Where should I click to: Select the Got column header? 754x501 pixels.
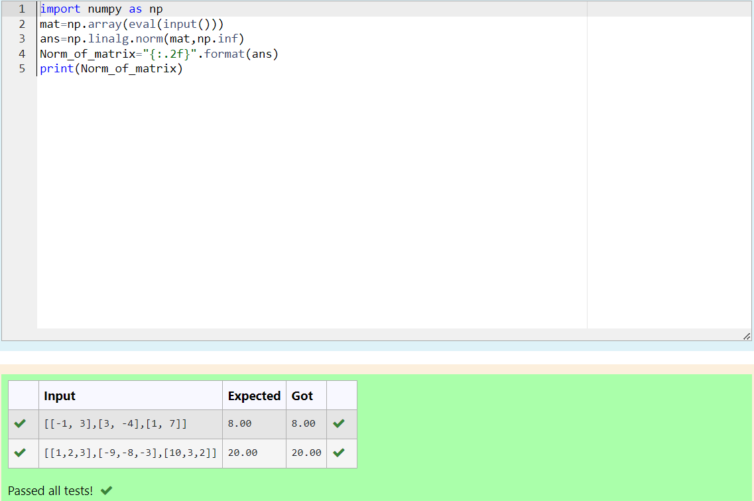tap(304, 395)
